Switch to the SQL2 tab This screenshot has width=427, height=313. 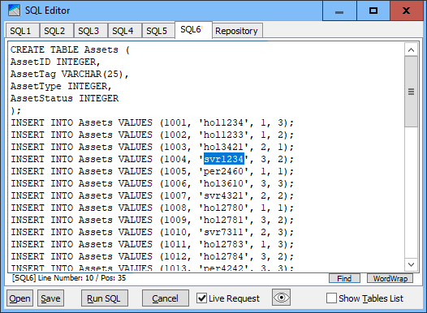pos(57,31)
